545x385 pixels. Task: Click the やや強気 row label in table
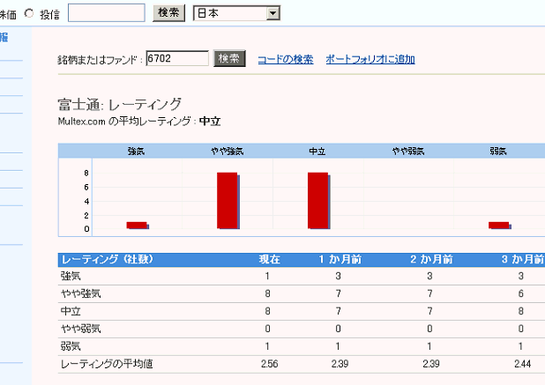pyautogui.click(x=81, y=293)
